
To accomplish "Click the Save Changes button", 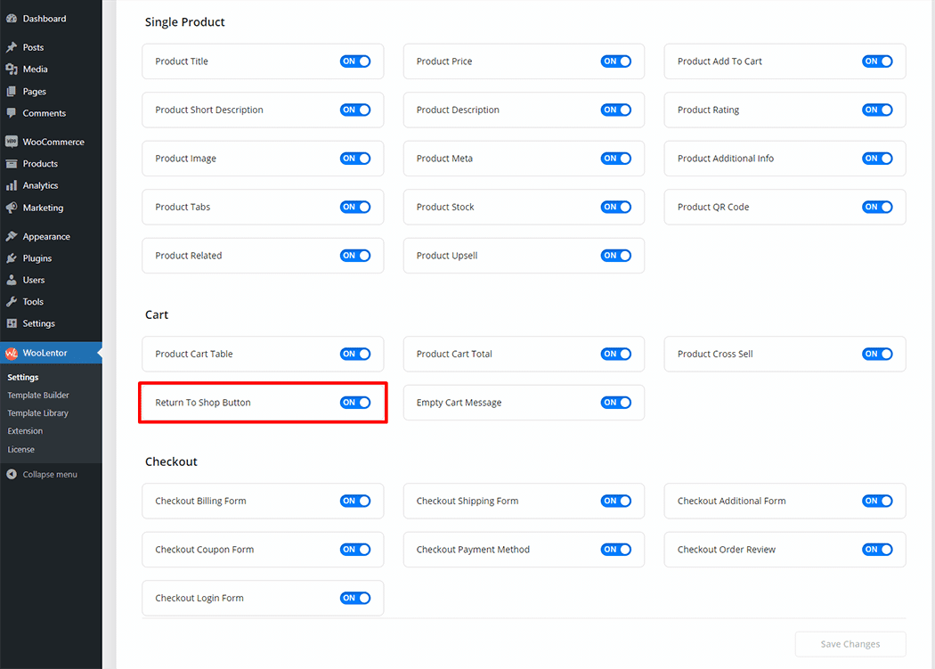I will (x=850, y=644).
